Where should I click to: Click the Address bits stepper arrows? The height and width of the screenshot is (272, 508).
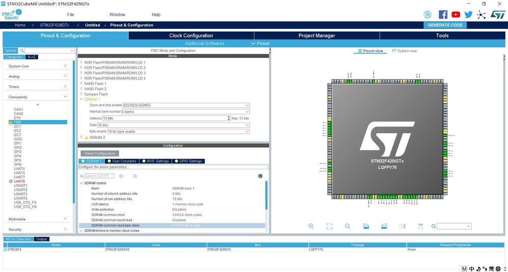tap(229, 118)
